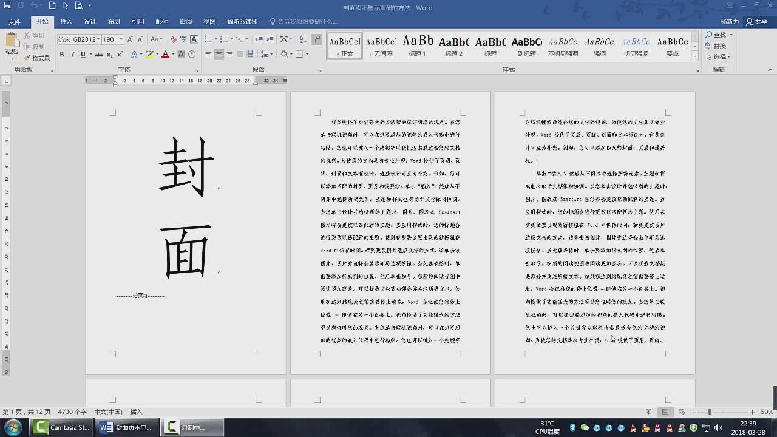777x437 pixels.
Task: Open the Change Case (Aa) dropdown
Action: click(x=157, y=39)
